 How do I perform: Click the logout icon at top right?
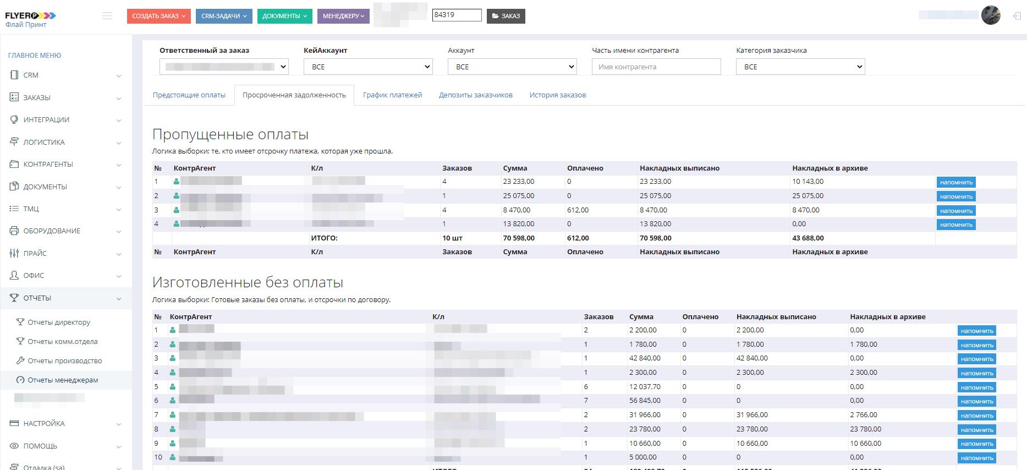(x=1017, y=17)
